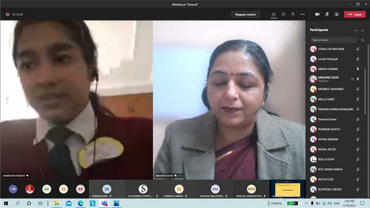The width and height of the screenshot is (370, 208).
Task: Open the meeting chat conversation
Action: (284, 14)
